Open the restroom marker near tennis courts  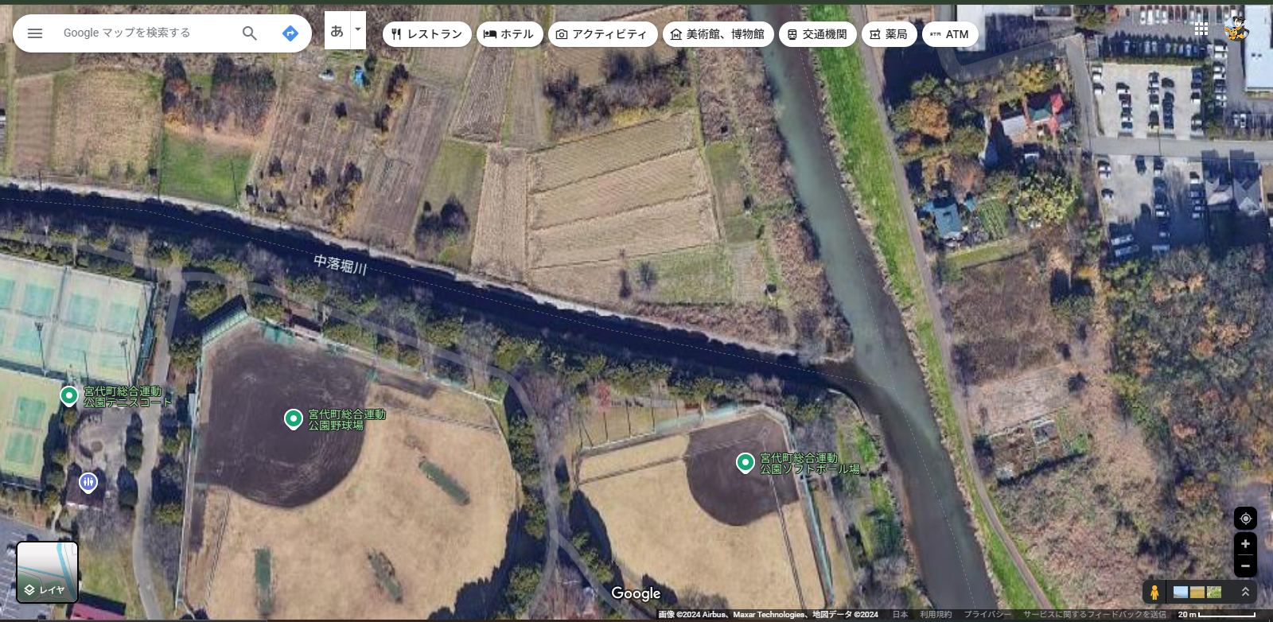pyautogui.click(x=88, y=482)
